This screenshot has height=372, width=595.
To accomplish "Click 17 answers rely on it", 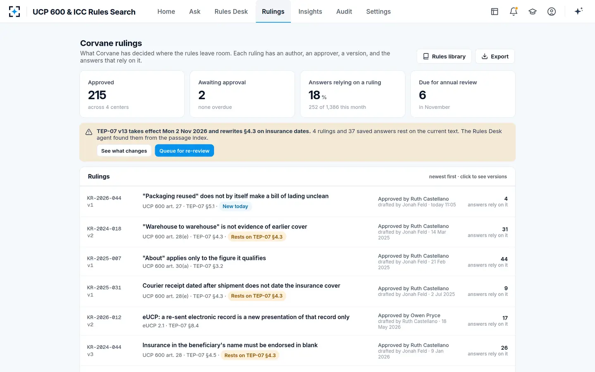I will point(488,321).
